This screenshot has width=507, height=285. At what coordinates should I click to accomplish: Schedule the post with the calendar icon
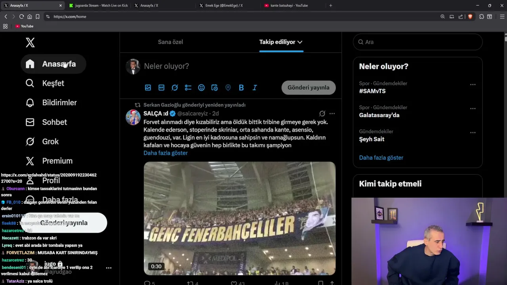click(215, 87)
